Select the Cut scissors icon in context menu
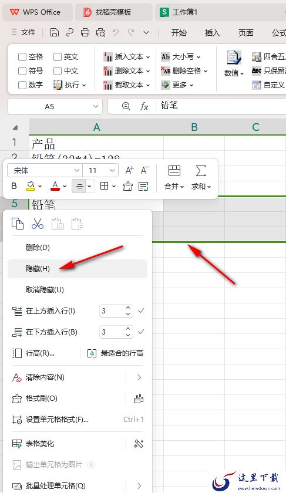Image resolution: width=286 pixels, height=493 pixels. click(38, 224)
